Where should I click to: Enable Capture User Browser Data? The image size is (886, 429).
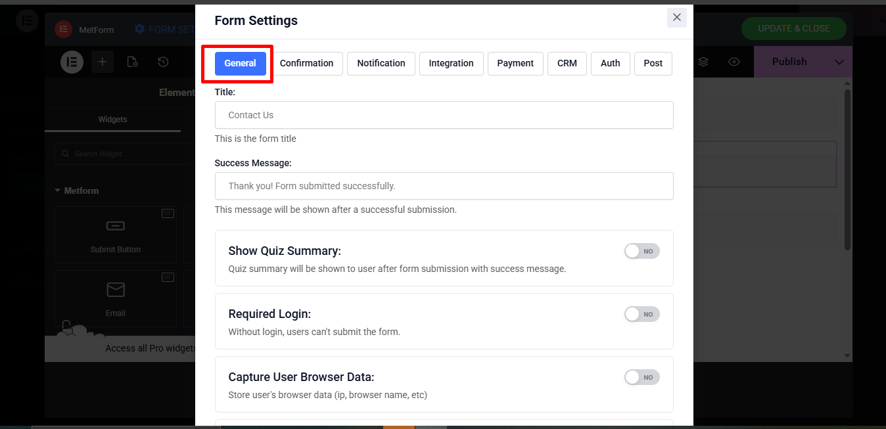641,376
